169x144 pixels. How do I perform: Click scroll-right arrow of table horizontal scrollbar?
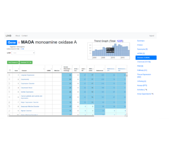click(125, 116)
